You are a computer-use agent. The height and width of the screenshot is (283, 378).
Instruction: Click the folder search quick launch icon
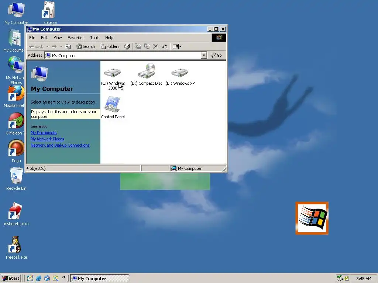point(55,278)
